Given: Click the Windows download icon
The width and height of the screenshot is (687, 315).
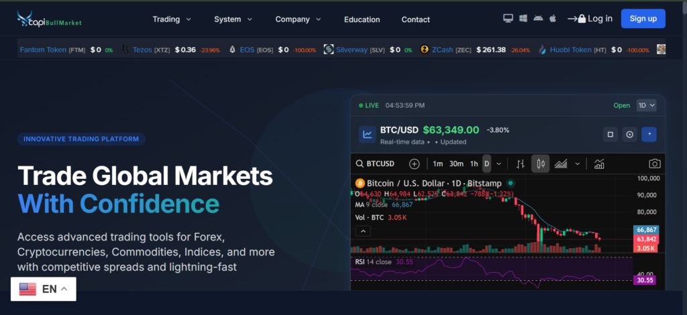Looking at the screenshot, I should (x=523, y=18).
